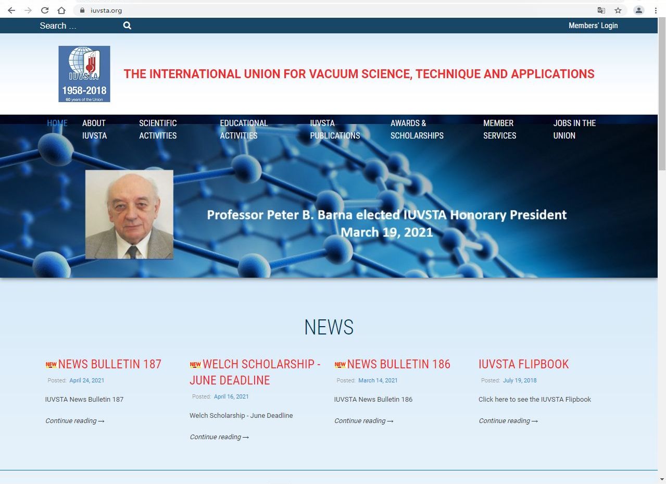Open the Chrome three-dot menu

click(x=656, y=10)
